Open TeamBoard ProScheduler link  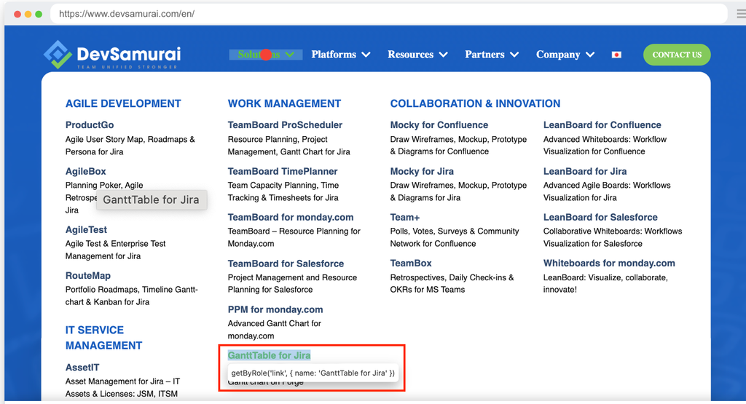(285, 125)
